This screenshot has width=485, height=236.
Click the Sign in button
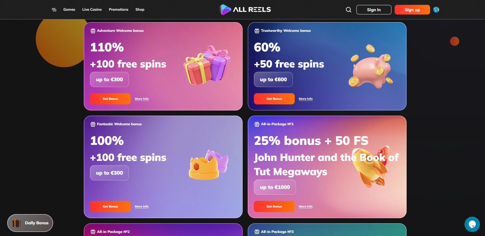pyautogui.click(x=374, y=10)
